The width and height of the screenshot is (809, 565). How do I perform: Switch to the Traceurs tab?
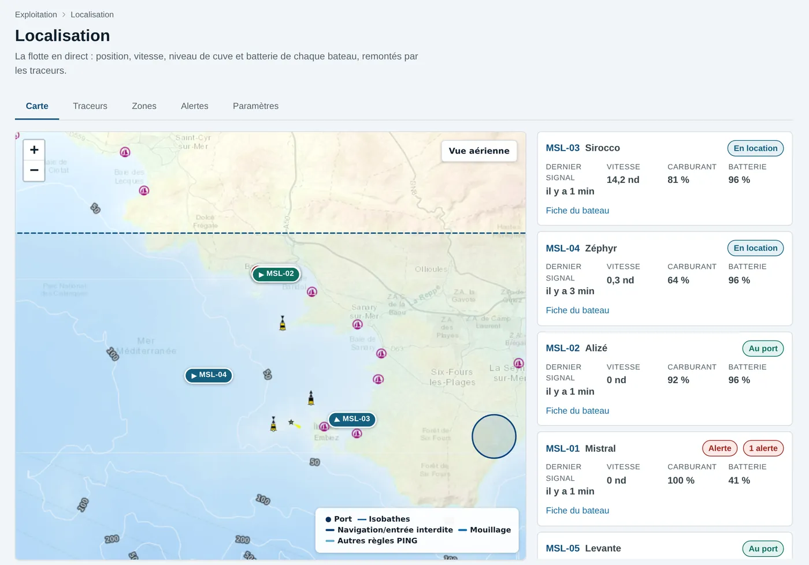pyautogui.click(x=90, y=106)
